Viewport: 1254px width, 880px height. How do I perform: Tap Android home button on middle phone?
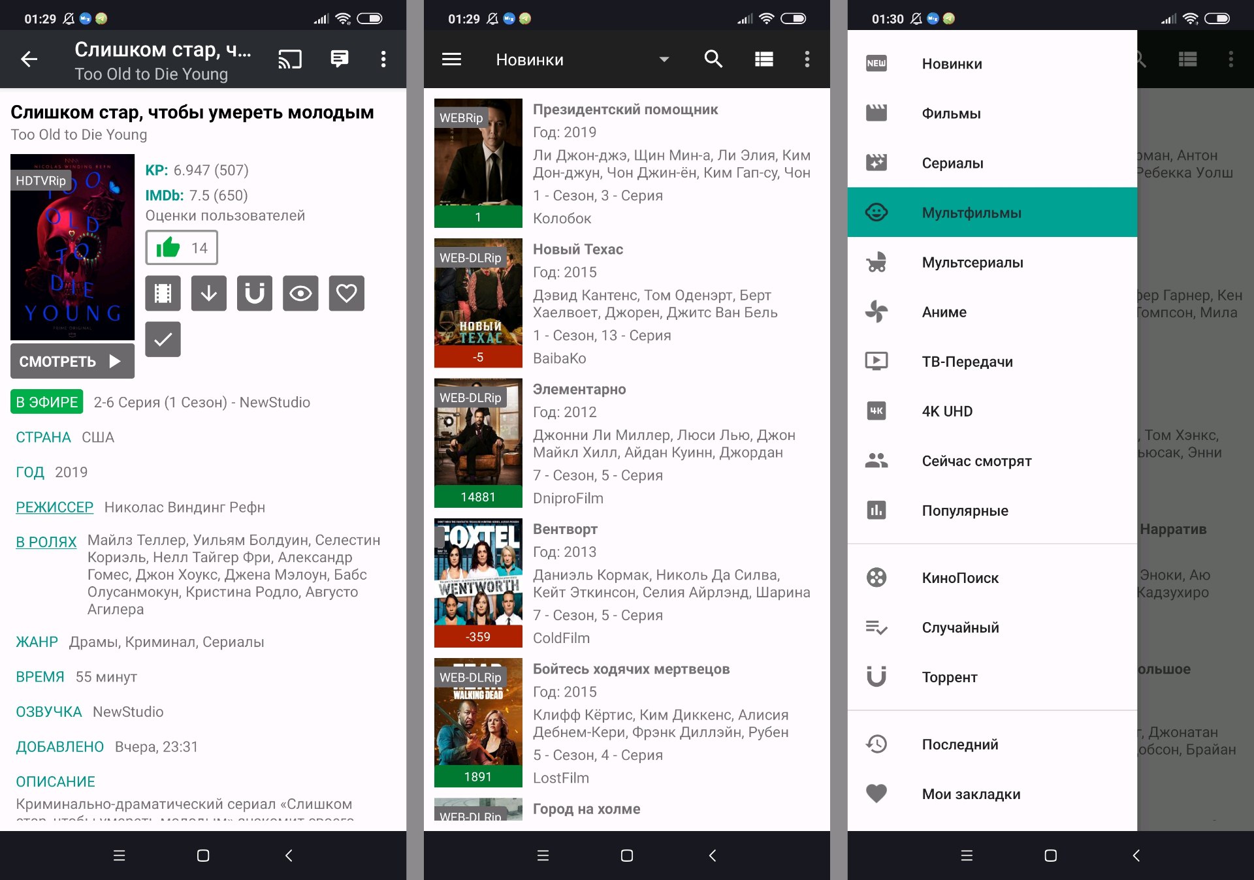[627, 855]
